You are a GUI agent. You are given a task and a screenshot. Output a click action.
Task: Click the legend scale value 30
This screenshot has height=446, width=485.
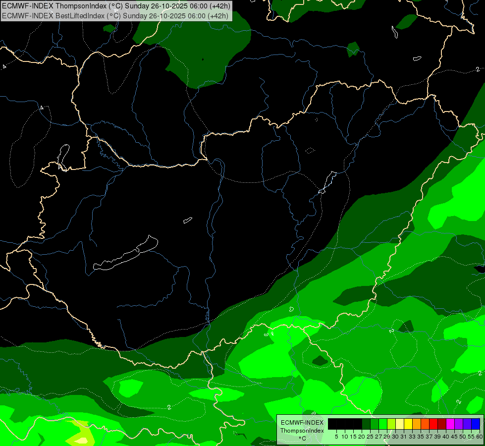point(396,437)
